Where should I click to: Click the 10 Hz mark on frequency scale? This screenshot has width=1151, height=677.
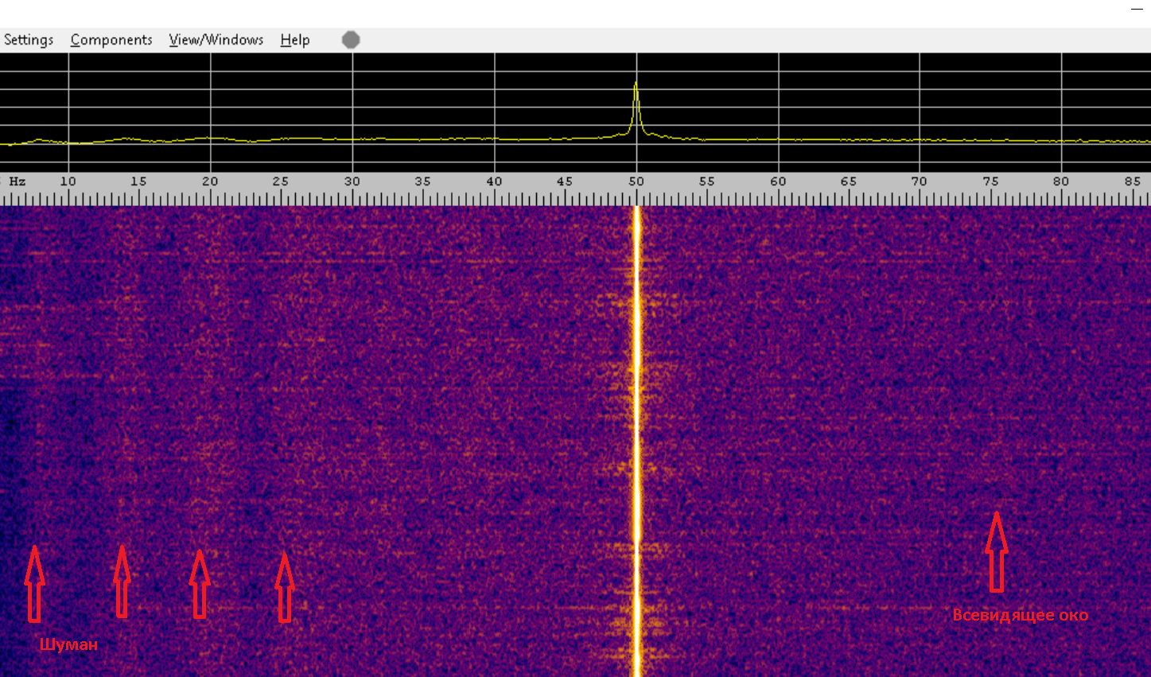tap(68, 181)
